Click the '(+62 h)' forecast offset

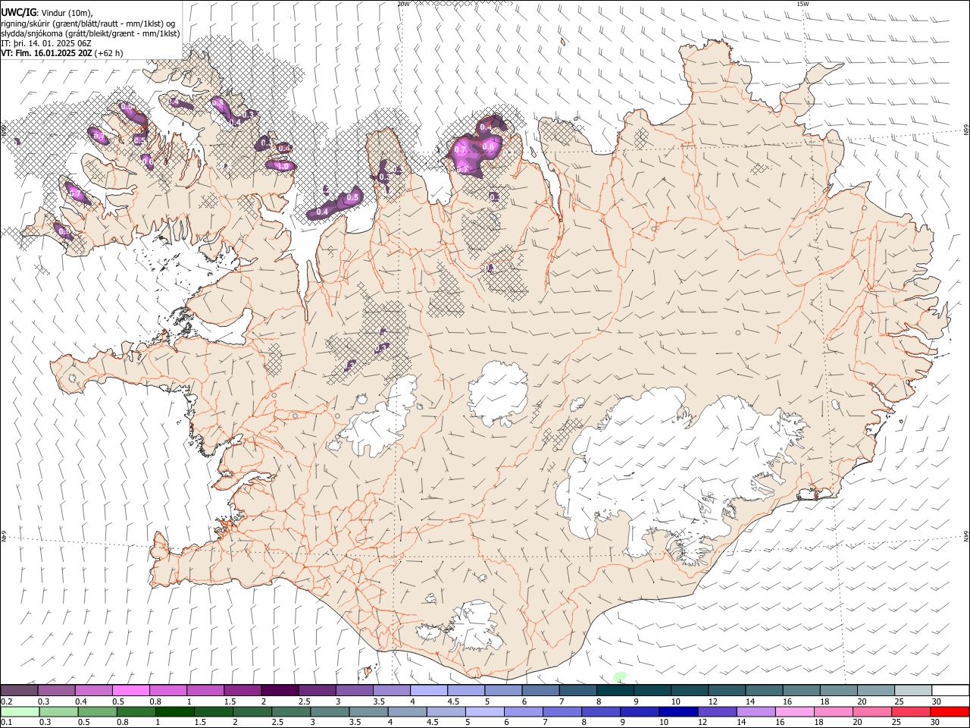tap(109, 53)
